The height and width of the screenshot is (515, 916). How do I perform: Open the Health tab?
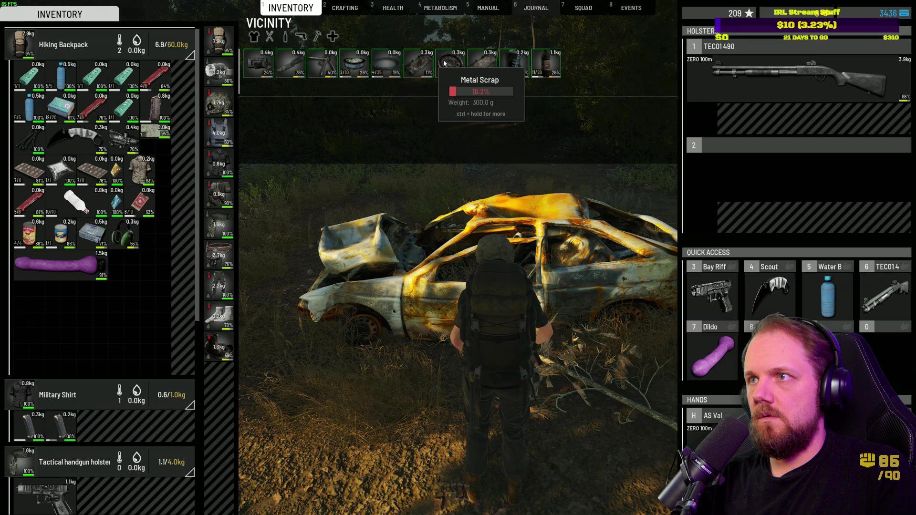(x=393, y=8)
